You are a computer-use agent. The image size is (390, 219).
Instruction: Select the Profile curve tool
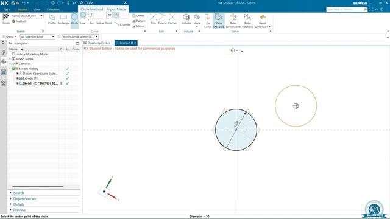tap(52, 19)
